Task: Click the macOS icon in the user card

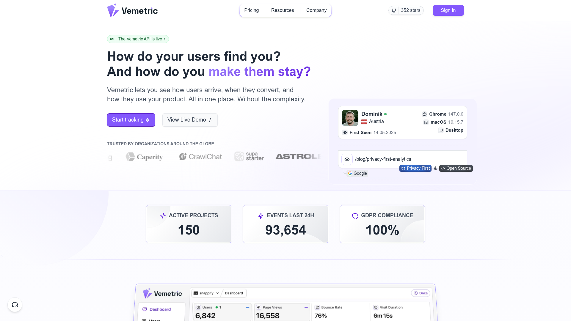Action: 426,122
